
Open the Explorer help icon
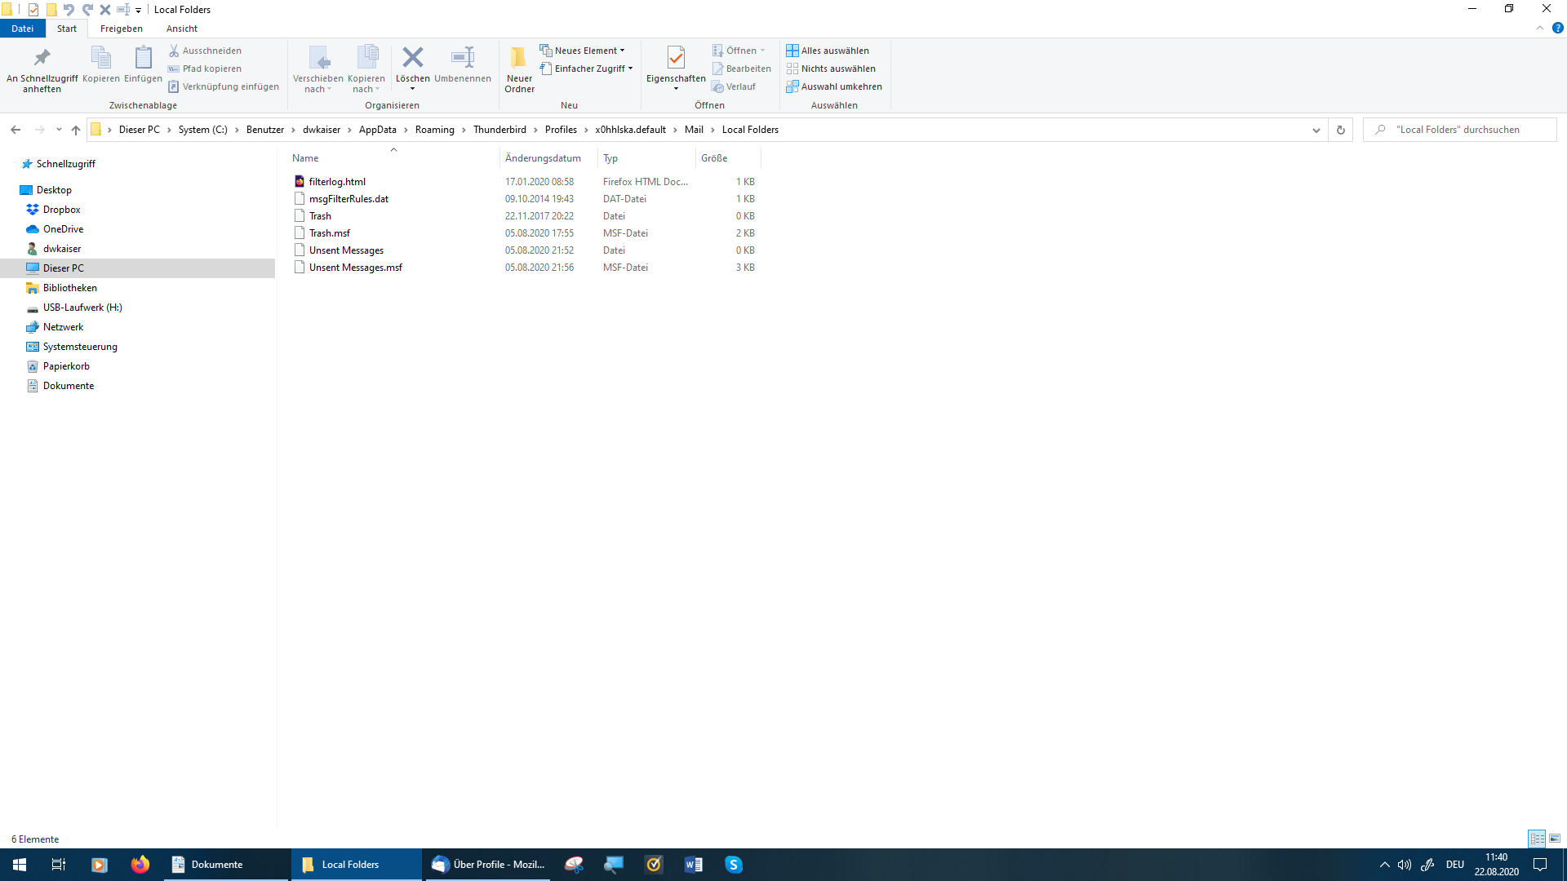click(1557, 28)
